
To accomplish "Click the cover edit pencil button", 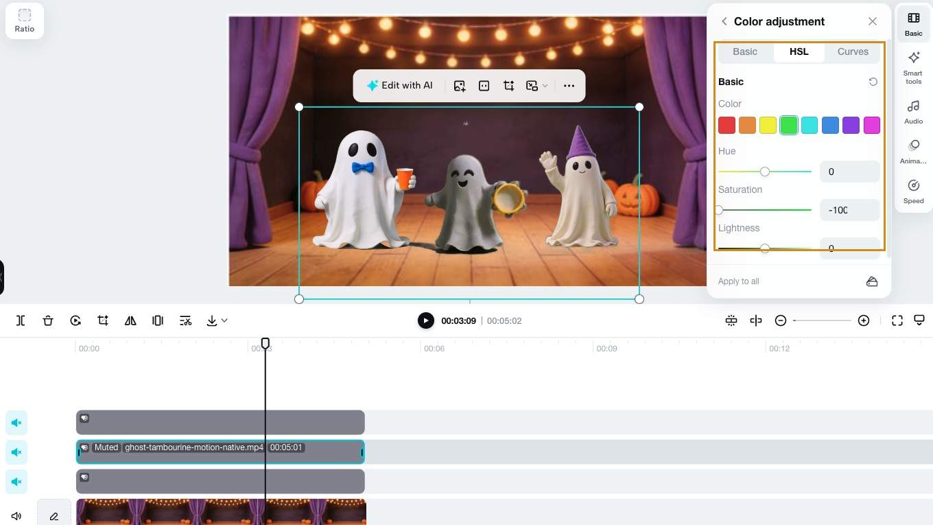I will click(54, 516).
